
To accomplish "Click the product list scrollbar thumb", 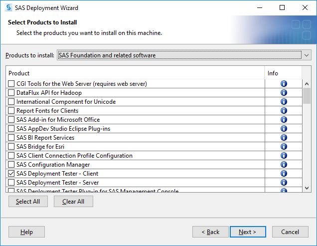I will click(307, 96).
